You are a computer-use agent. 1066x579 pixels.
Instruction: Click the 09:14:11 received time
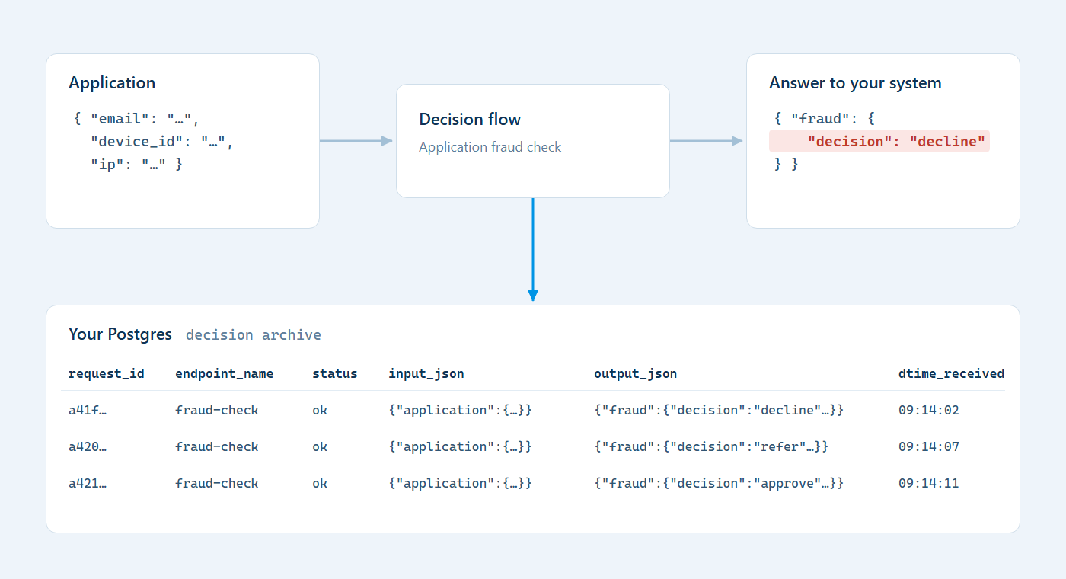point(929,483)
